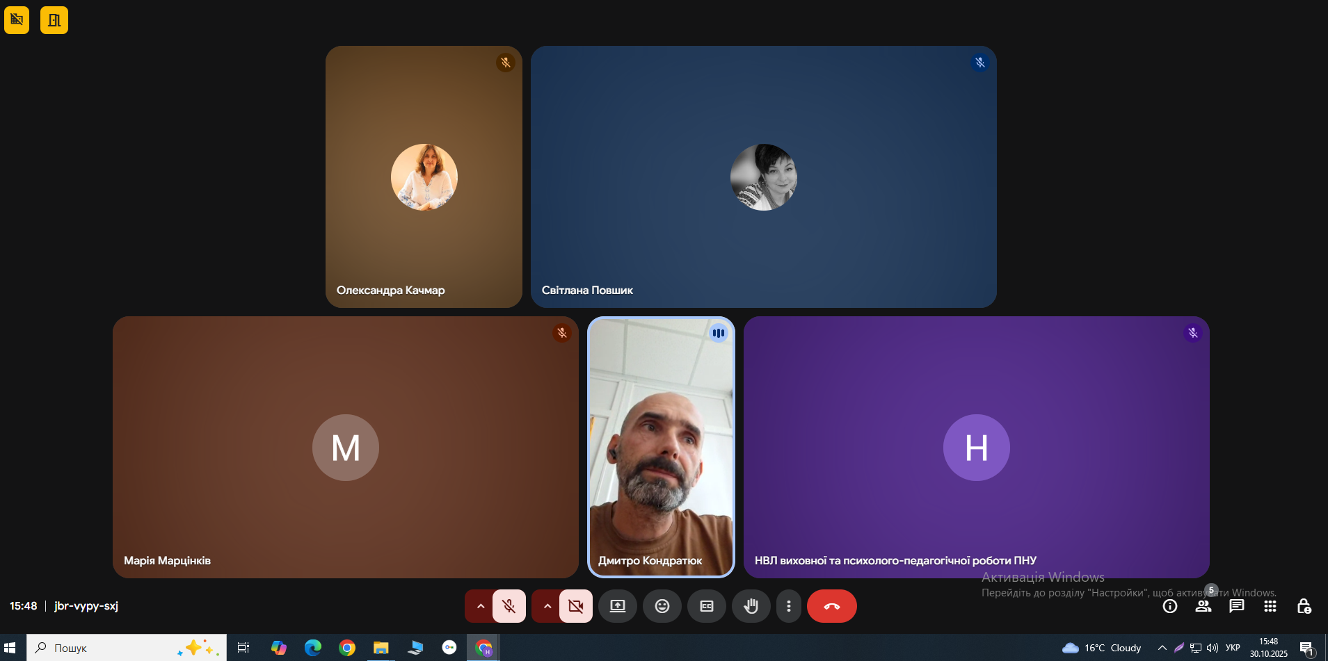Leave the call with red hang-up button

tap(832, 606)
